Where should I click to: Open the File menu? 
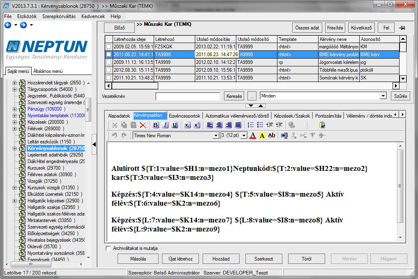pyautogui.click(x=8, y=16)
